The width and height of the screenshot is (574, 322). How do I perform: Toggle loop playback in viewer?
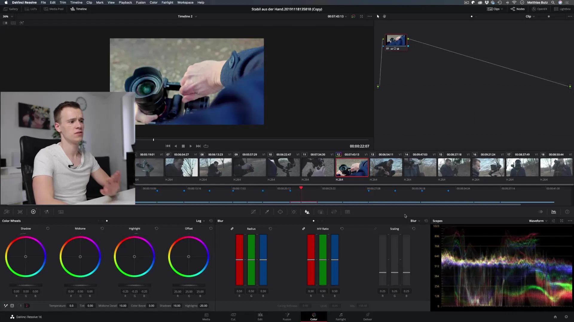[x=206, y=146]
